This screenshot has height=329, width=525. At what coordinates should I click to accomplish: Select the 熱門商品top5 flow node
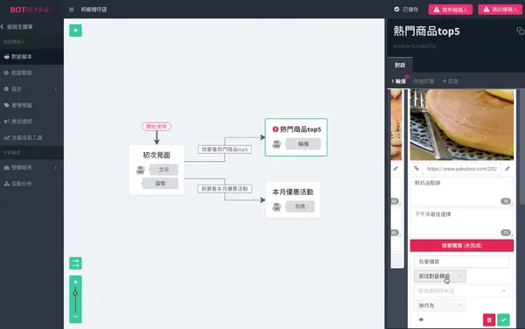[296, 137]
